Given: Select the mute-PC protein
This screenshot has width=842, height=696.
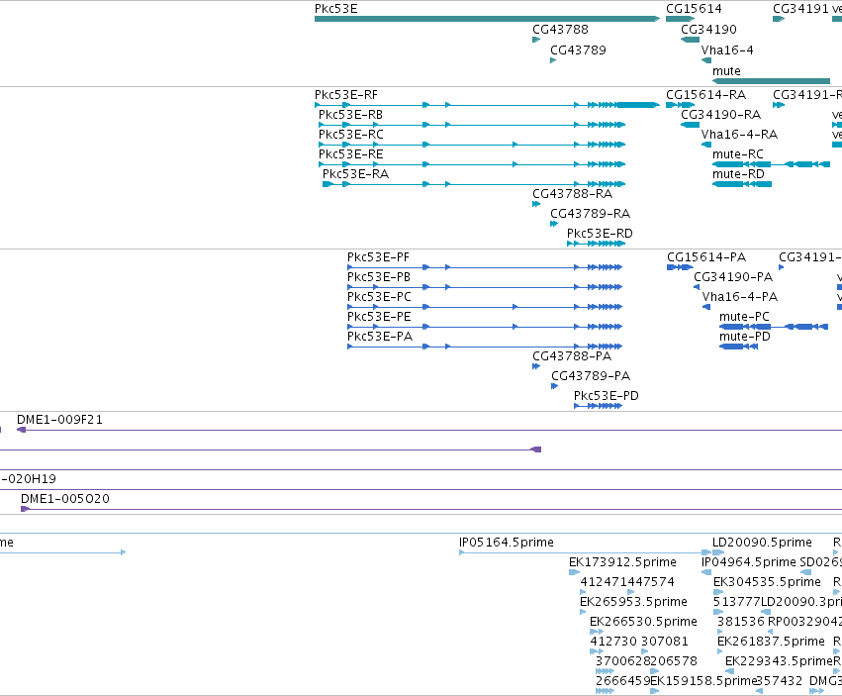Looking at the screenshot, I should [774, 327].
